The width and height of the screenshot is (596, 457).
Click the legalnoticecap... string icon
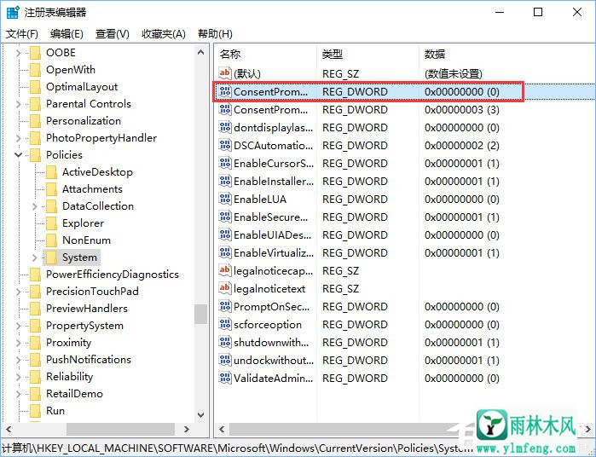coord(224,270)
